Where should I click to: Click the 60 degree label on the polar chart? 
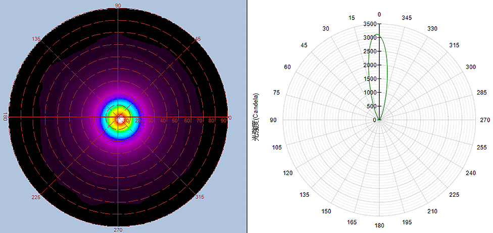288,67
